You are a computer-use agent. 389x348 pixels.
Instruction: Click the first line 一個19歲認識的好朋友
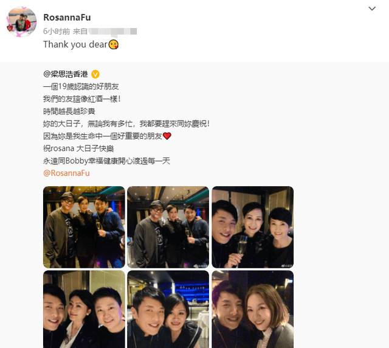(81, 86)
